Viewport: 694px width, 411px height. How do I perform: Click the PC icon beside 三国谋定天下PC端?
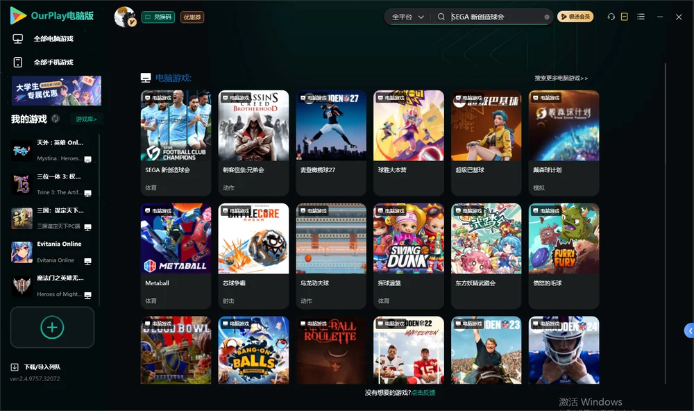(x=87, y=228)
